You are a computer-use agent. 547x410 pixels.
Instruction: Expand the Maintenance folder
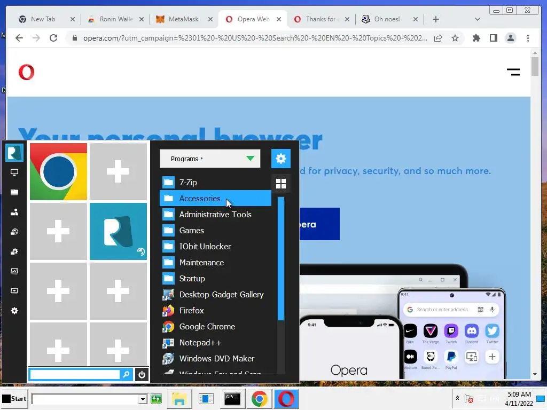pyautogui.click(x=215, y=262)
